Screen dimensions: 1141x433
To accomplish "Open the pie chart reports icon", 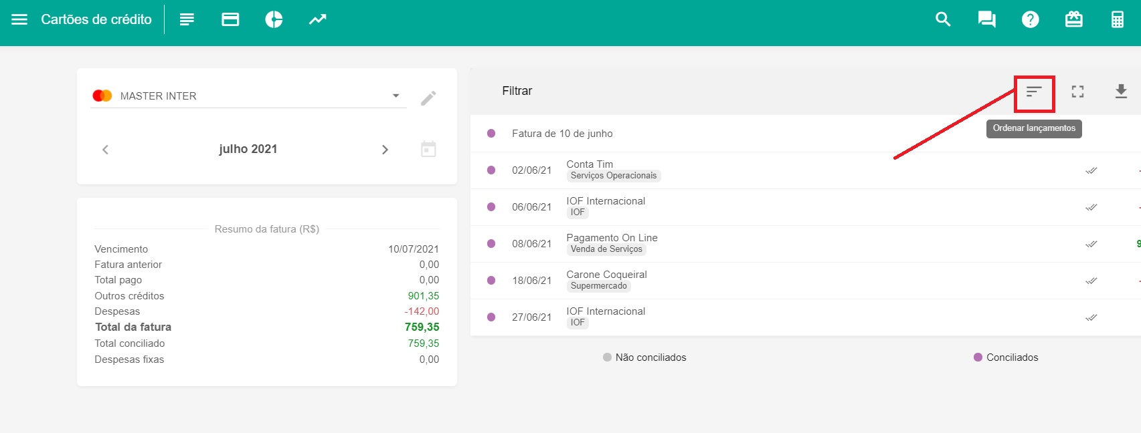I will click(x=274, y=19).
